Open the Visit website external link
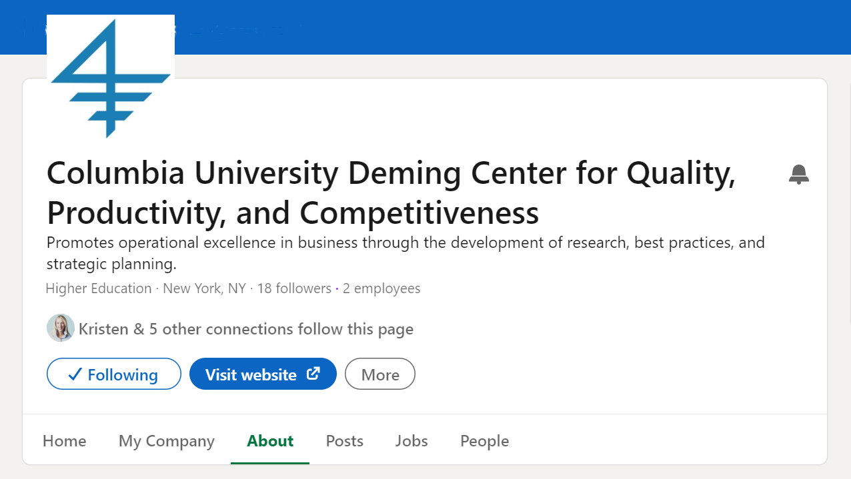Screen dimensions: 851x479 click(263, 374)
